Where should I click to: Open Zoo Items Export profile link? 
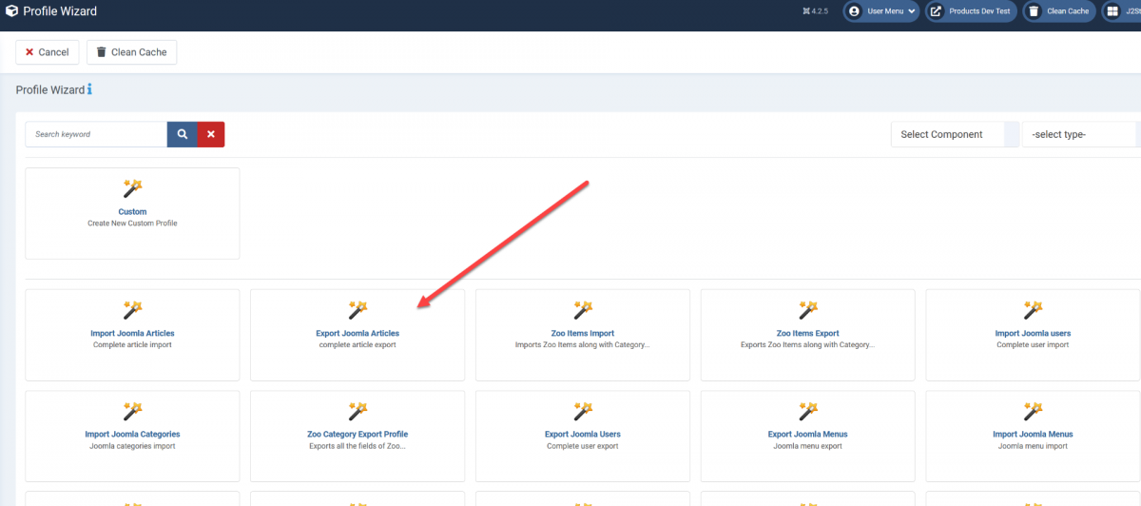(x=808, y=334)
